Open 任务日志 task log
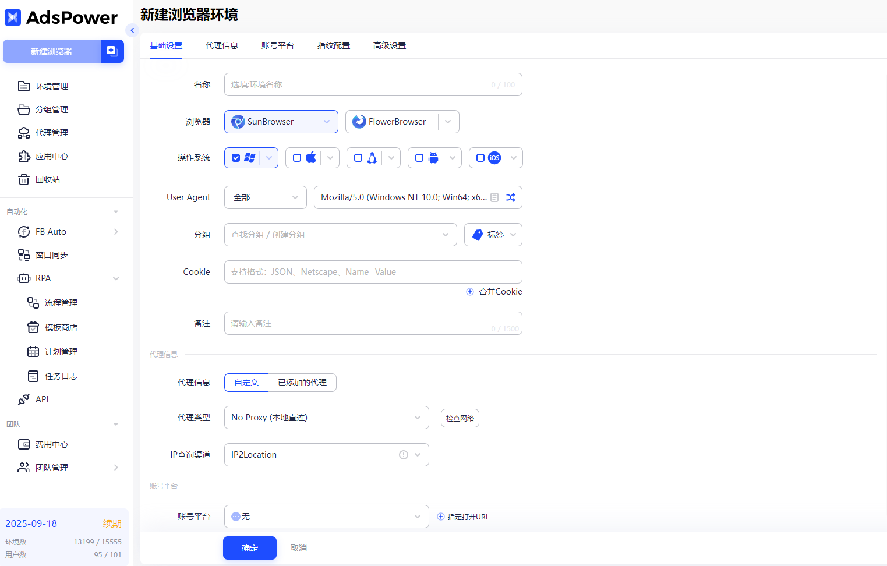Screen dimensions: 887x566 [x=61, y=376]
